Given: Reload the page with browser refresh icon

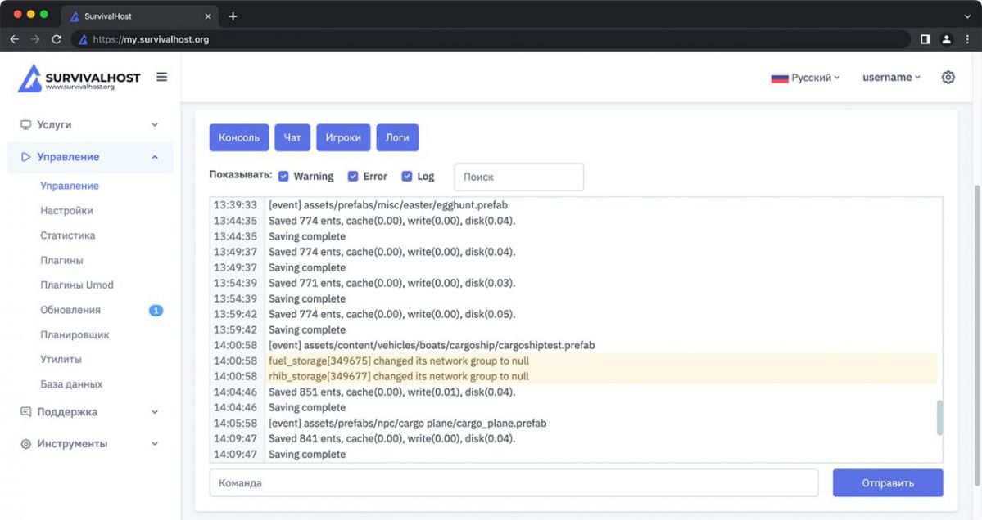Looking at the screenshot, I should (x=57, y=39).
